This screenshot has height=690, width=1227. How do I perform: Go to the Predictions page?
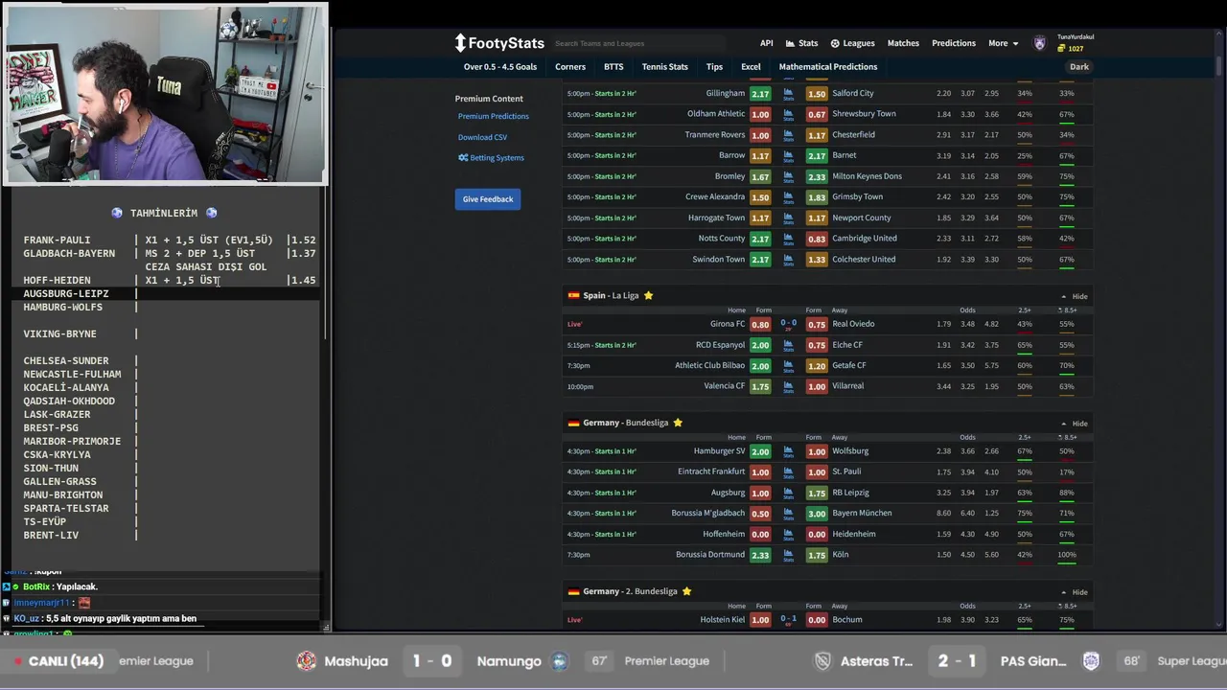coord(954,43)
